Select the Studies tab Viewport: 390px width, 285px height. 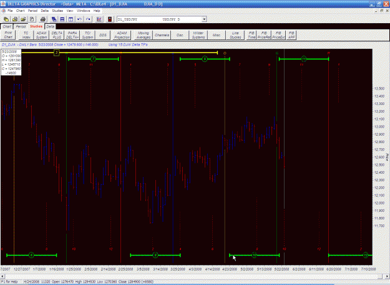(36, 26)
